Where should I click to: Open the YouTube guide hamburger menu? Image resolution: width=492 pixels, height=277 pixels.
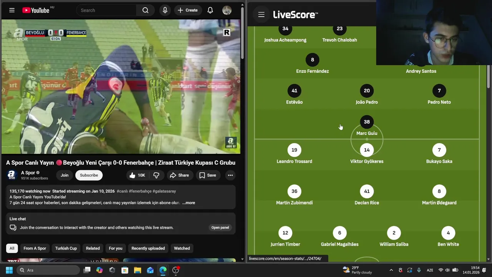click(x=12, y=10)
